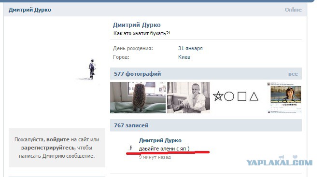Click 'войдите' login link

coord(58,139)
